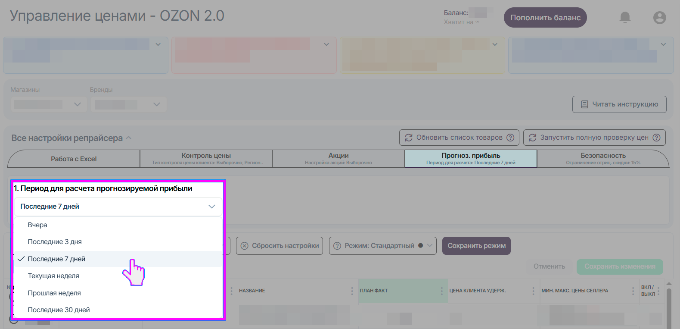Viewport: 680px width, 329px height.
Task: Click Отменить button
Action: [x=549, y=266]
